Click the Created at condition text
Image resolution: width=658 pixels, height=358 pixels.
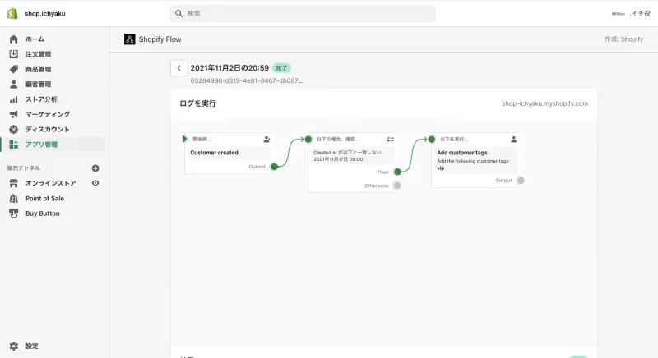coord(347,156)
